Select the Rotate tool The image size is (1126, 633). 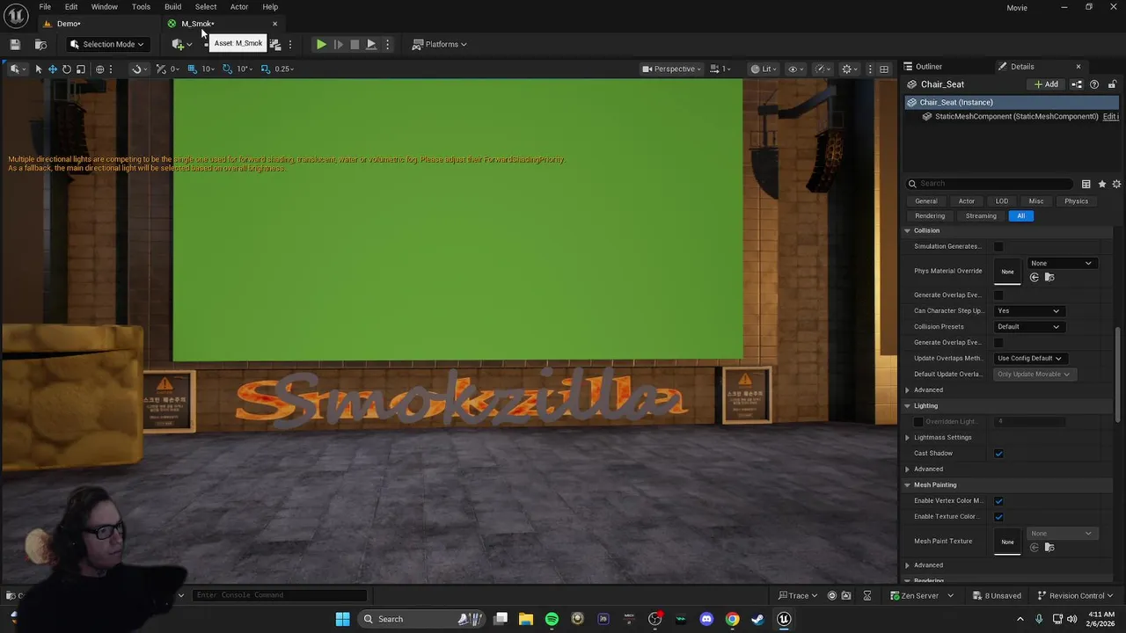(x=66, y=69)
